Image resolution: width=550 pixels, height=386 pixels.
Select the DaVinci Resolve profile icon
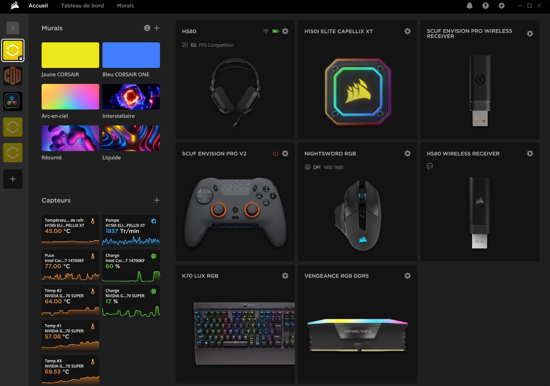click(x=13, y=101)
